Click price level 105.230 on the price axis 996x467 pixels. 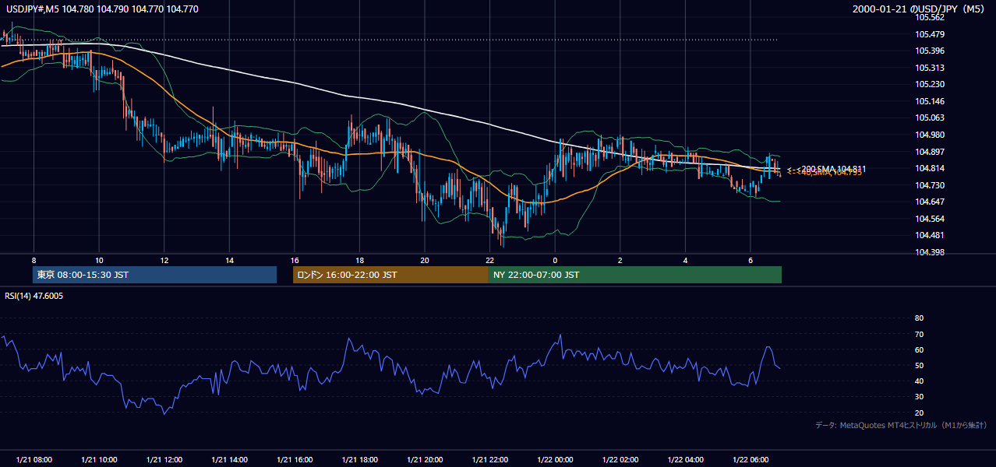[x=929, y=84]
